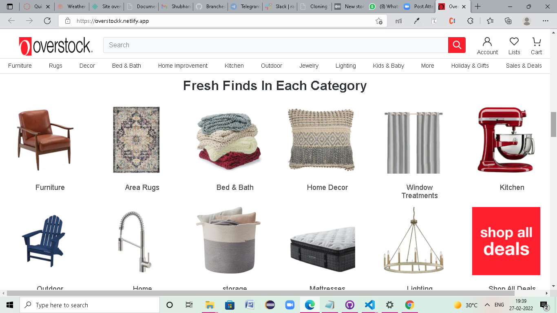Screen dimensions: 557x313
Task: Open browser profile avatar
Action: coord(527,21)
